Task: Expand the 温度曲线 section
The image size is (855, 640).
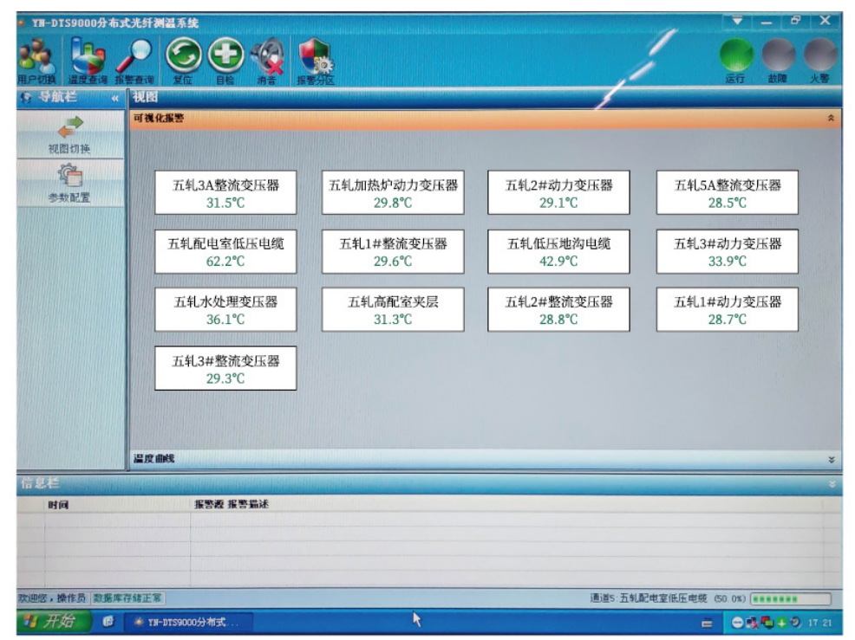Action: [831, 459]
